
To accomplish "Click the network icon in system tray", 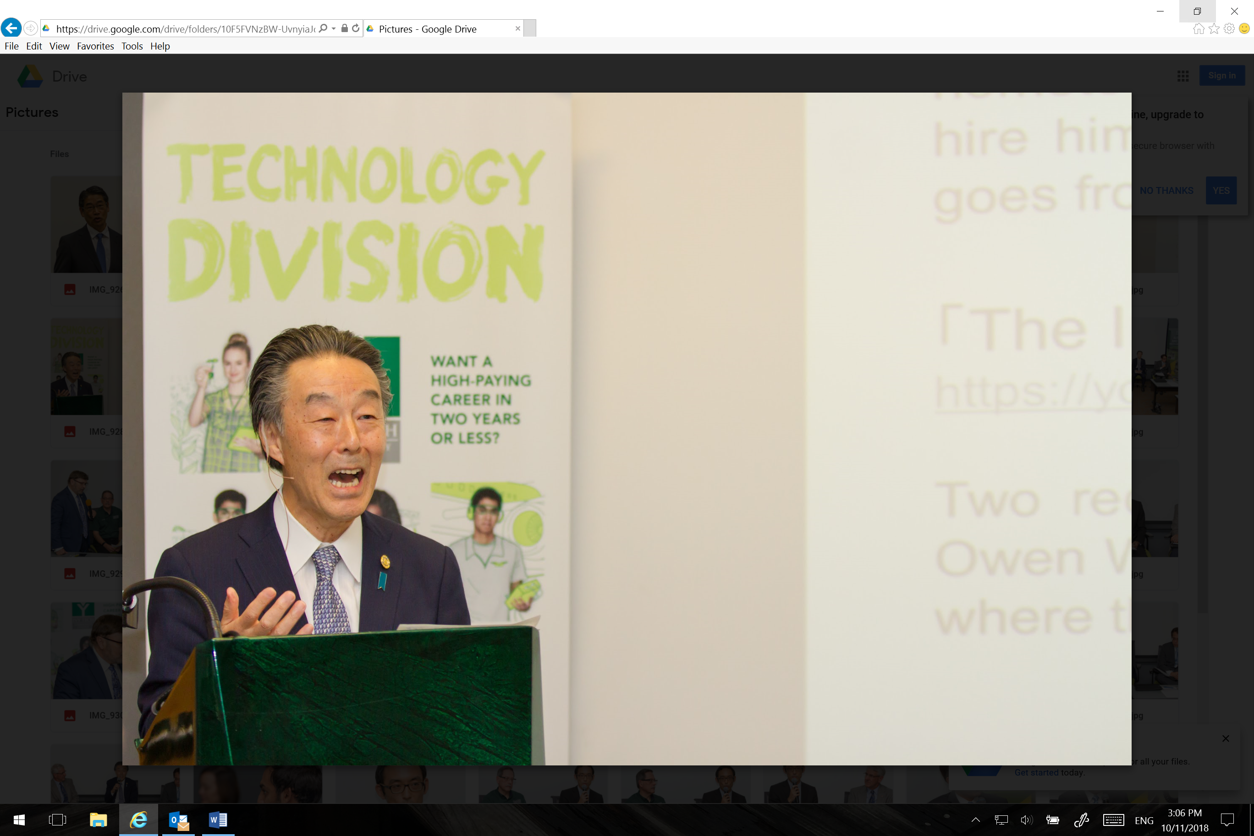I will point(1001,820).
